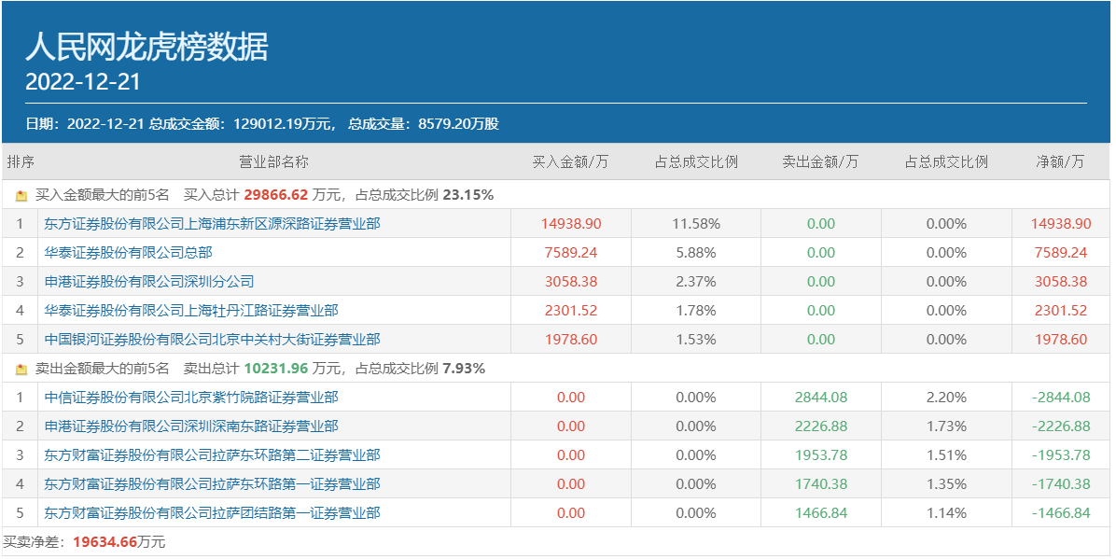Viewport: 1116px width, 559px height.
Task: Select 中国银河证券北京中关村大街证券营业部 link
Action: pos(212,340)
